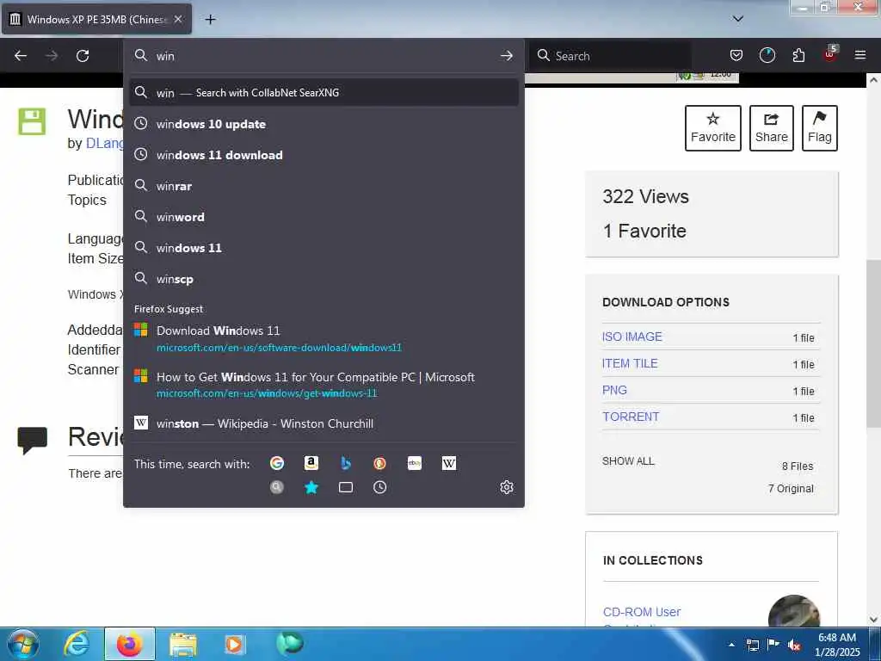Click Firefox icon in the taskbar
Viewport: 881px width, 661px height.
click(x=129, y=644)
